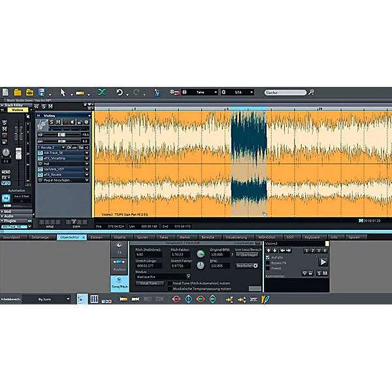Lock the Violins track
392x392 pixels.
[x=79, y=122]
